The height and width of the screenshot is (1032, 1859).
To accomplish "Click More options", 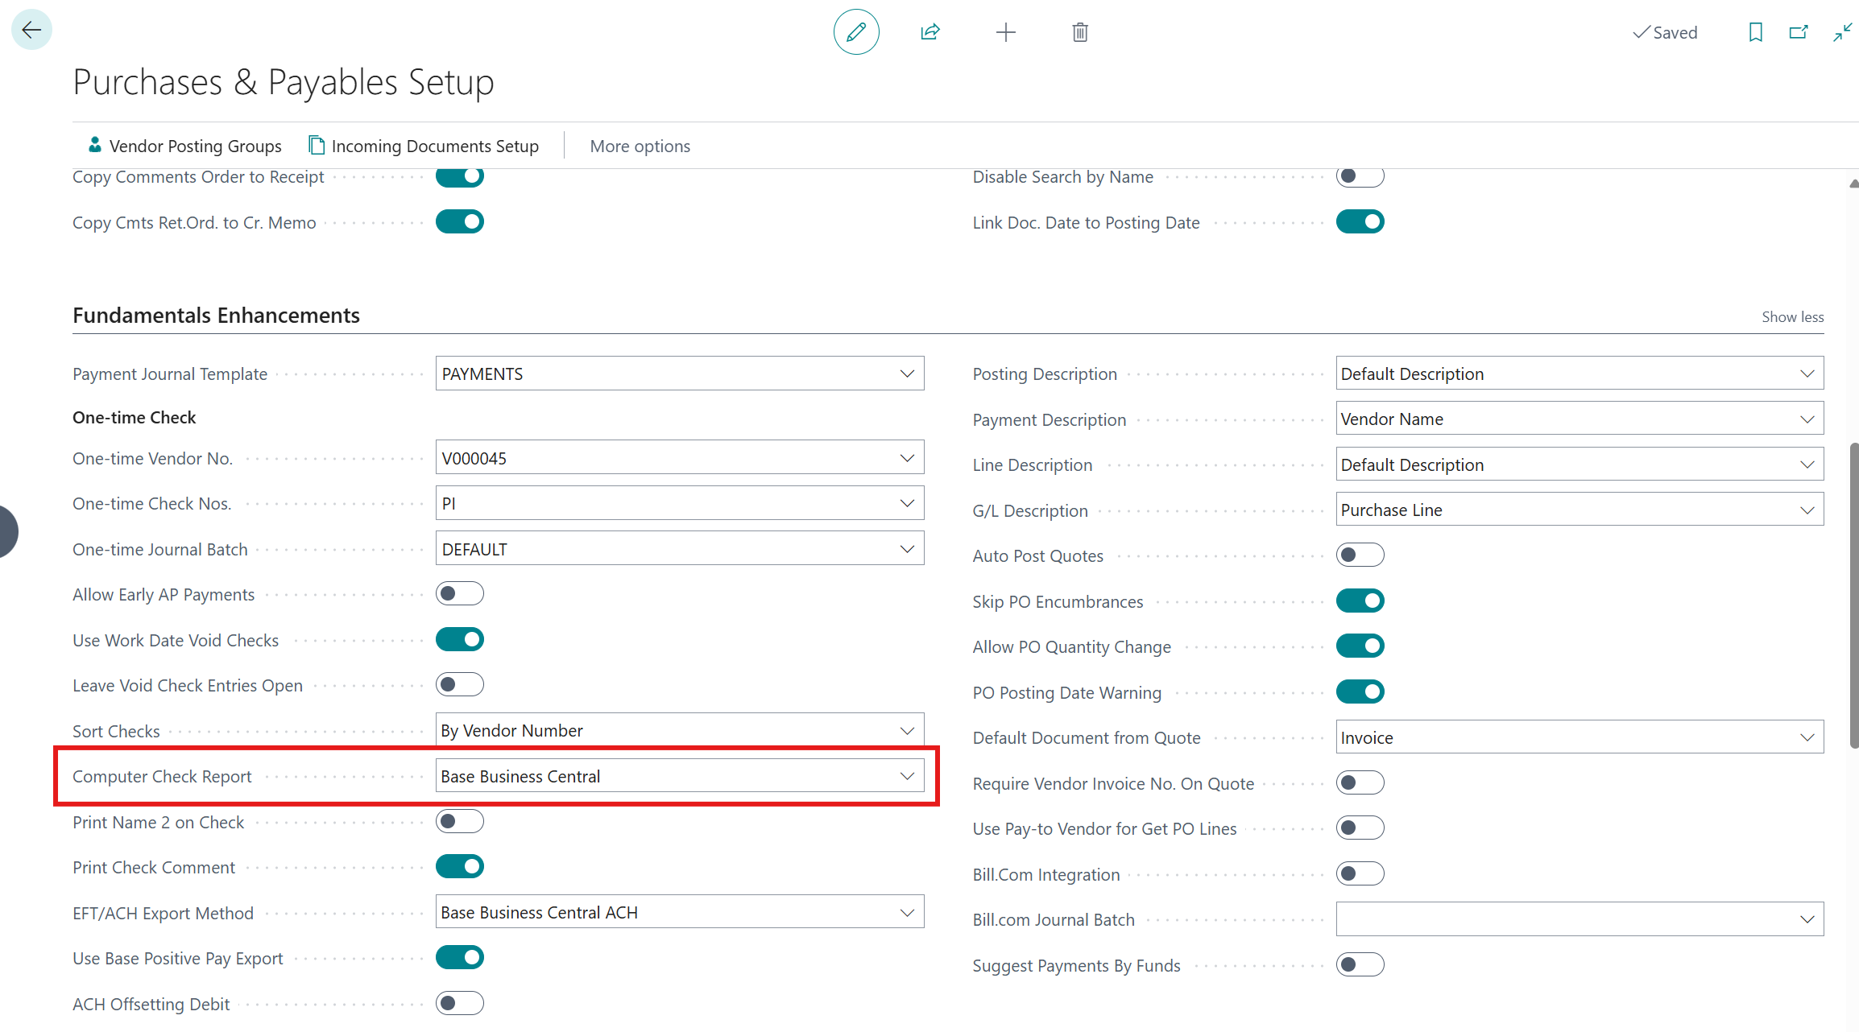I will (x=640, y=146).
